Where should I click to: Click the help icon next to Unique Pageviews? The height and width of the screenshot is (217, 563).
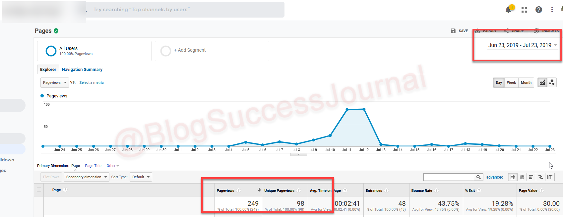tap(299, 190)
